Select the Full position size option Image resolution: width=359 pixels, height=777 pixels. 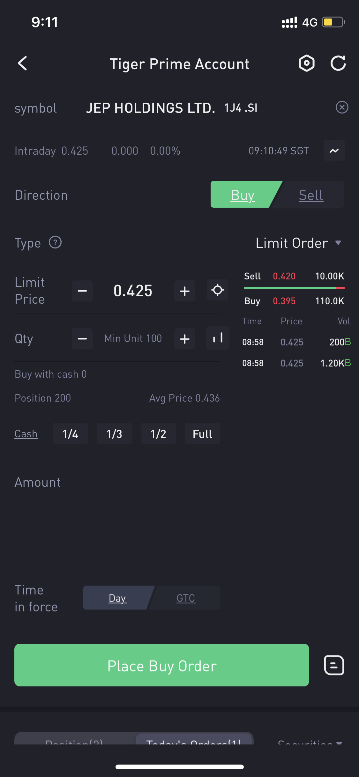tap(202, 434)
